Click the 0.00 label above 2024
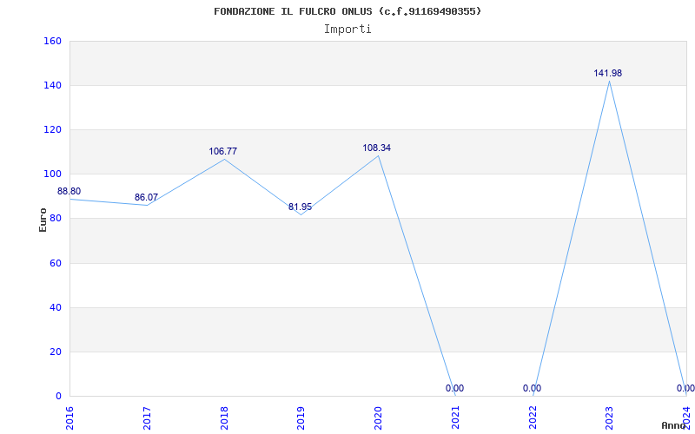This screenshot has height=434, width=695. tap(685, 388)
